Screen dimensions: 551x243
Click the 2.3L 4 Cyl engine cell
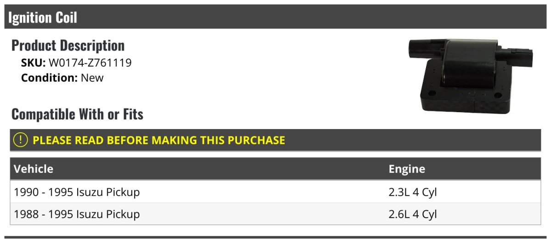[412, 192]
